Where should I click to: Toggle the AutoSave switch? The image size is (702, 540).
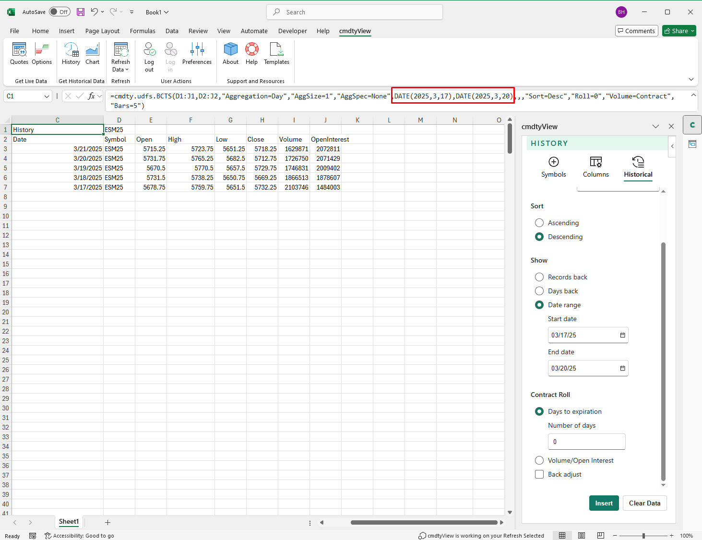(x=59, y=12)
